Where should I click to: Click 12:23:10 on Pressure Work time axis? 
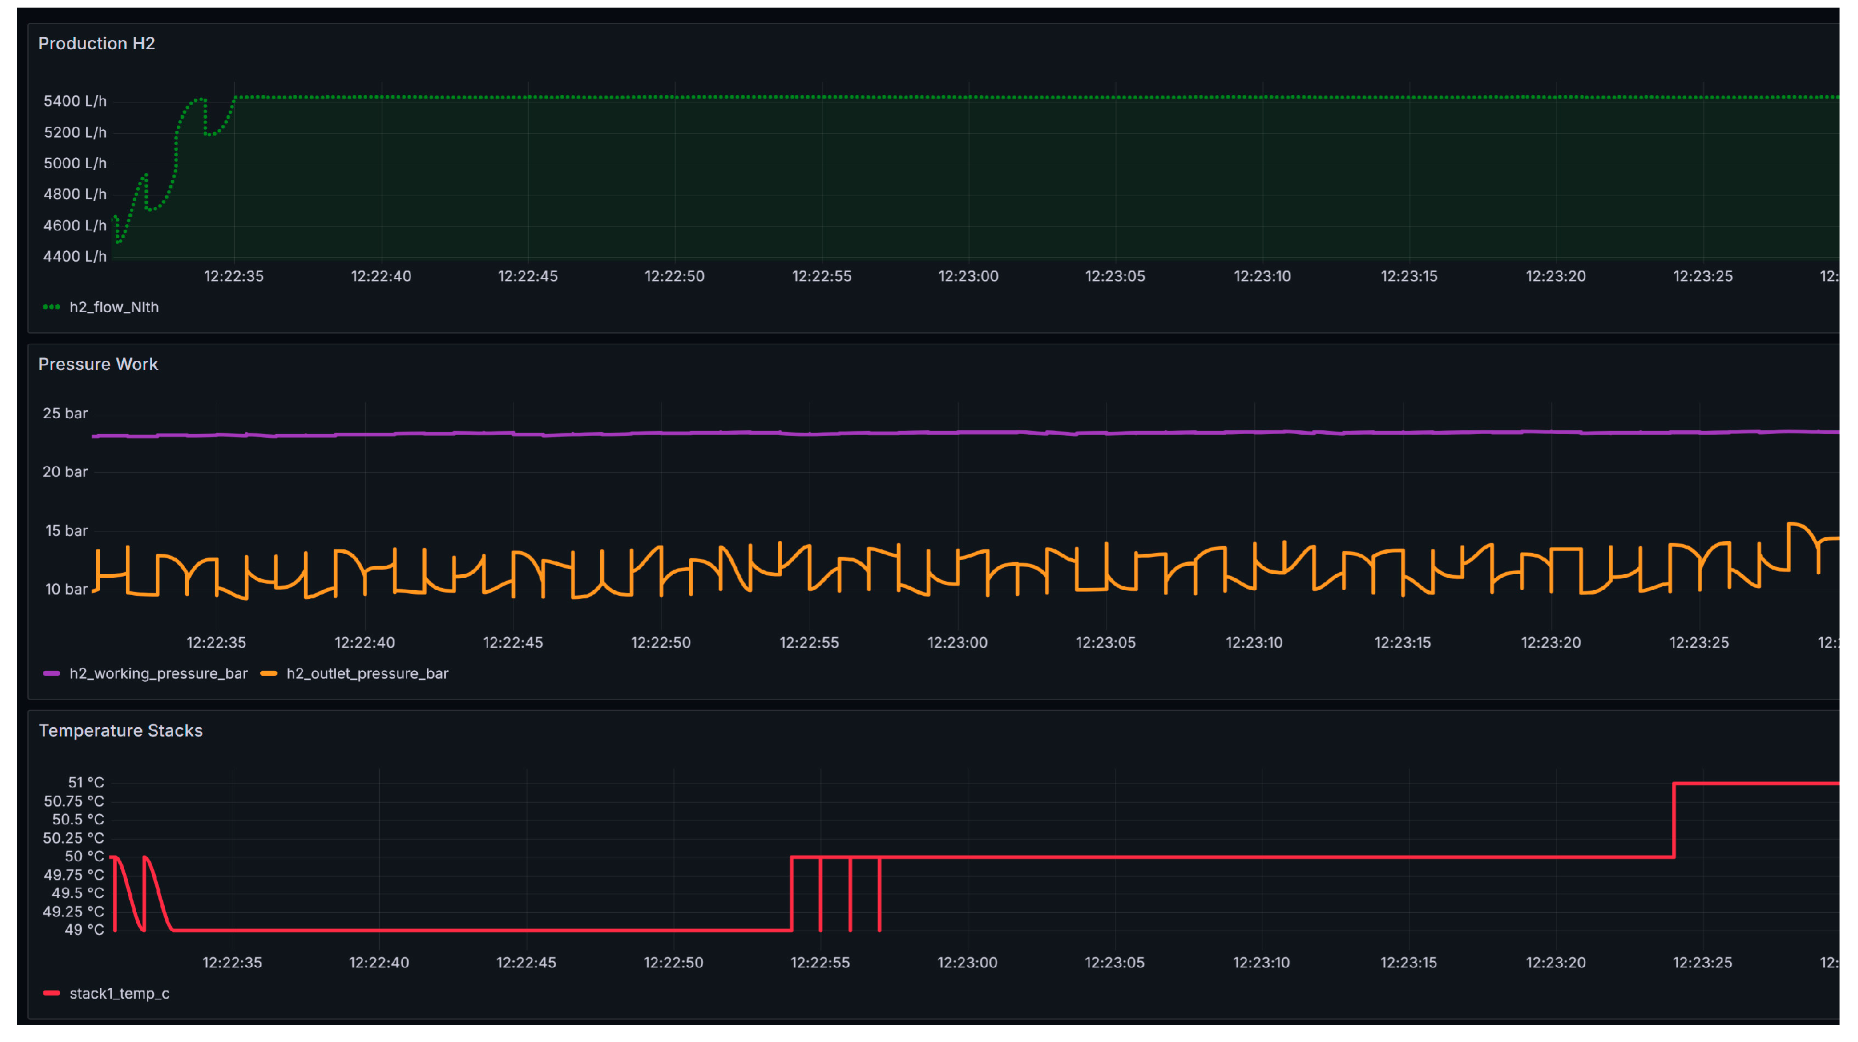coord(1254,643)
